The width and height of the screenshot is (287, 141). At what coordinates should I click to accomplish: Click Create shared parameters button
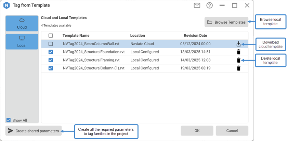click(34, 131)
